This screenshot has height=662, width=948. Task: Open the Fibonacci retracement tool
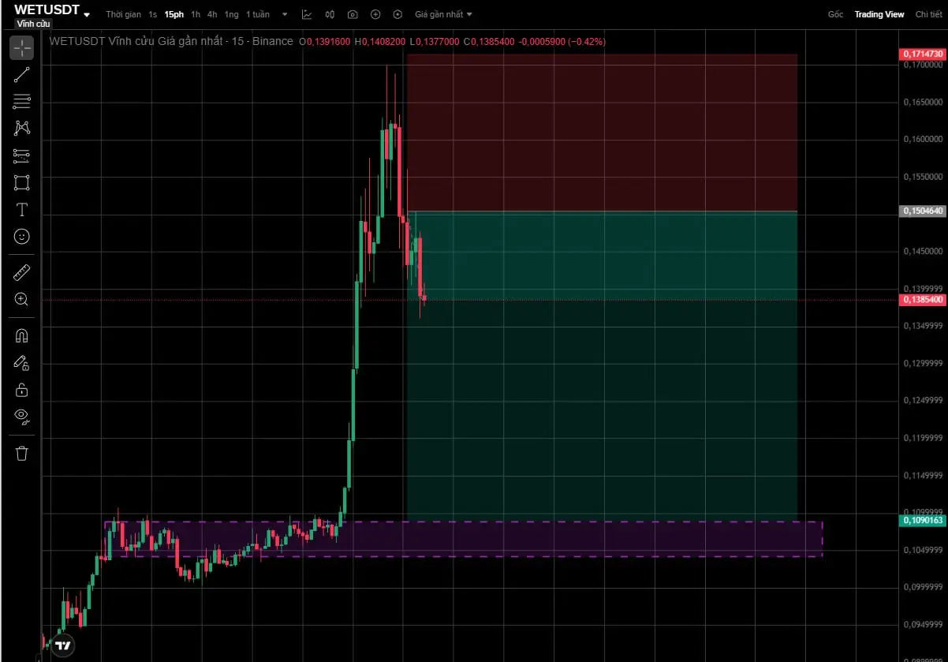click(x=21, y=101)
